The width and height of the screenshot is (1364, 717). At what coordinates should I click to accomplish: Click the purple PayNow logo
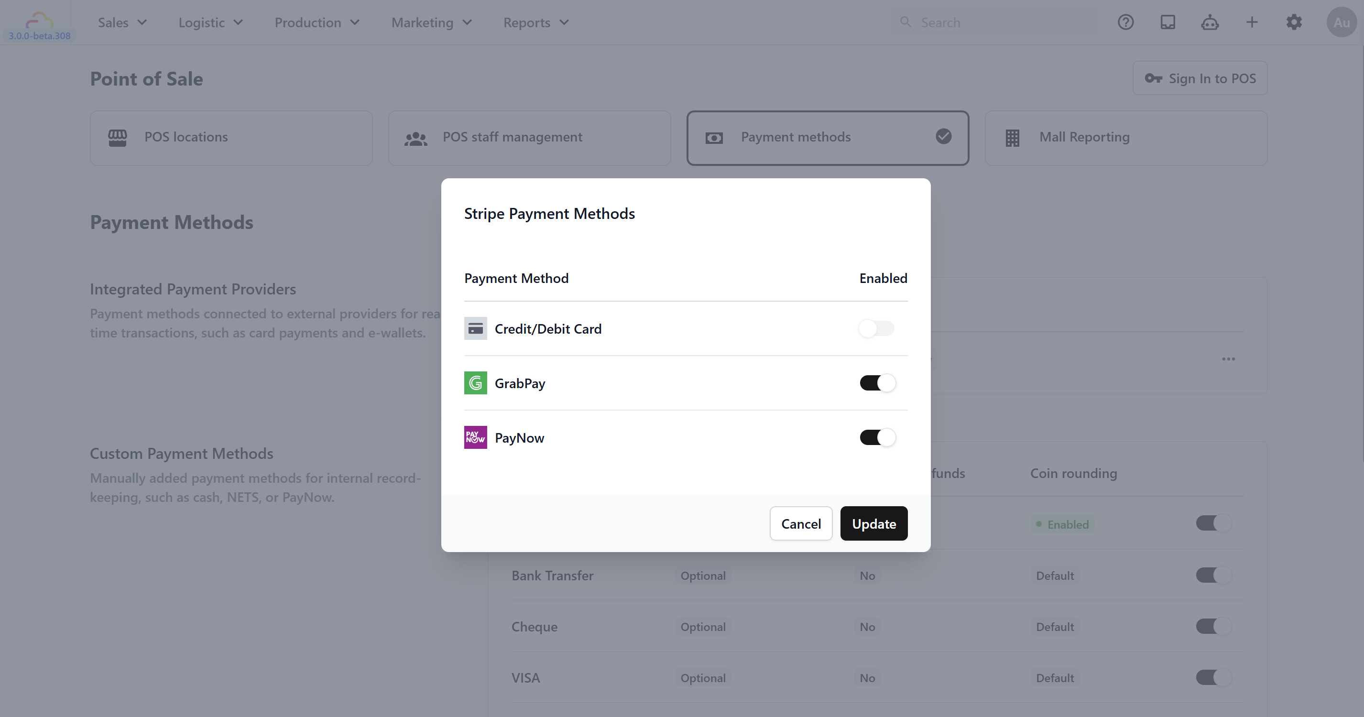click(x=476, y=437)
